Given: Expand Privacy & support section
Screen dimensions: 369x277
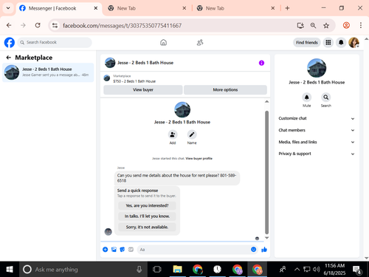Looking at the screenshot, I should [x=317, y=154].
